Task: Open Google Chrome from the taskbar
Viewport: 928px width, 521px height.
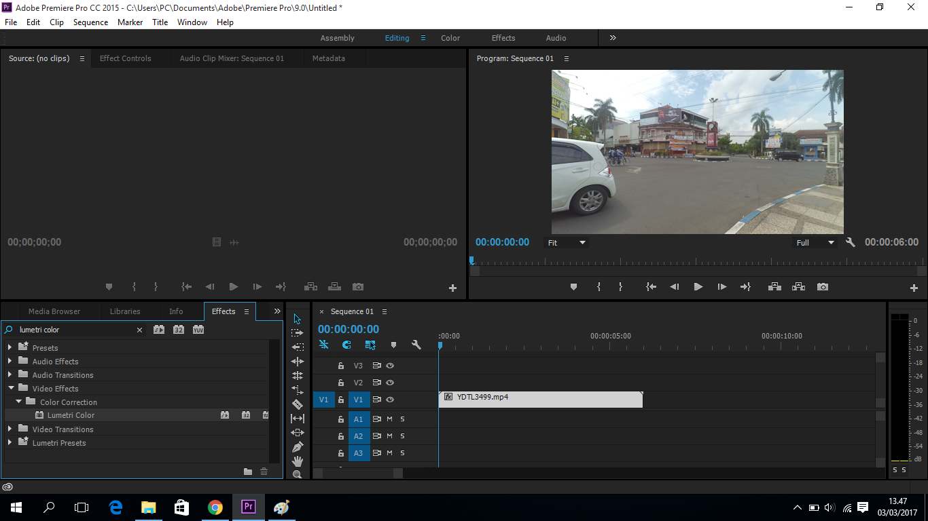Action: (x=215, y=507)
